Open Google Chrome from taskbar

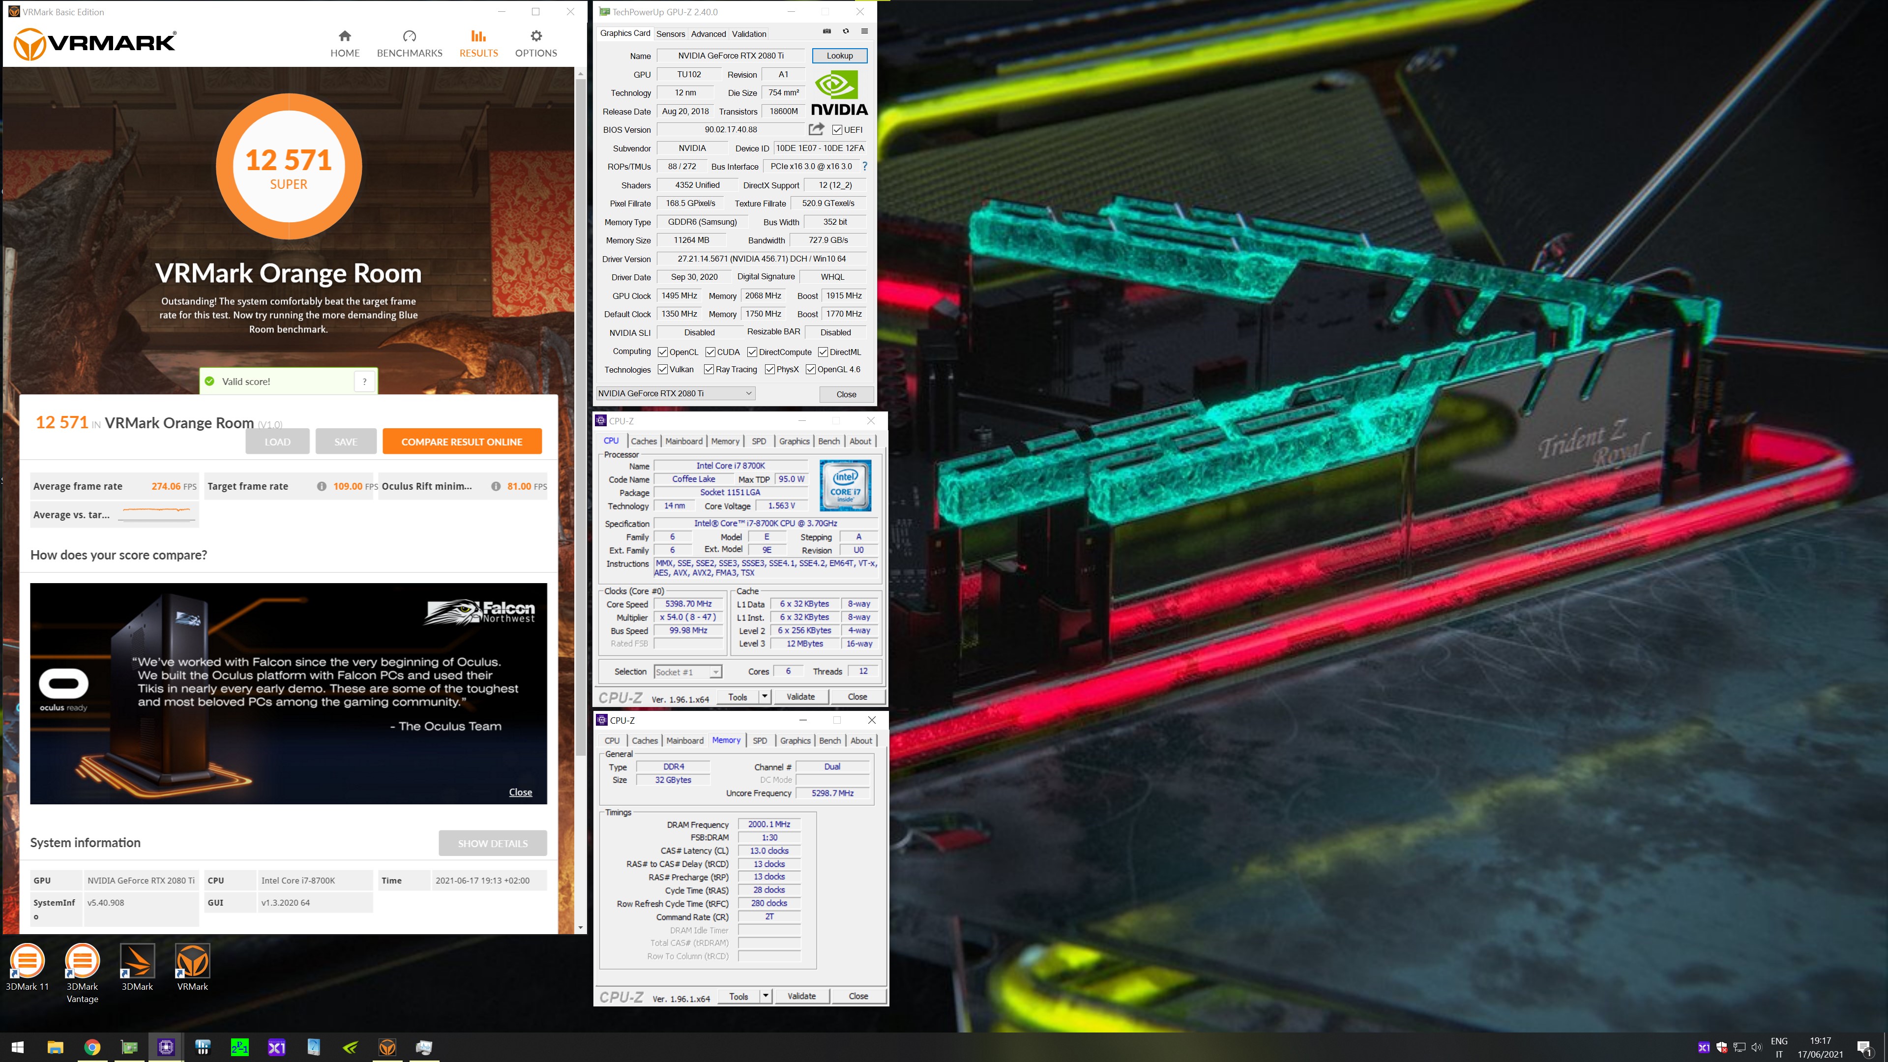tap(92, 1047)
